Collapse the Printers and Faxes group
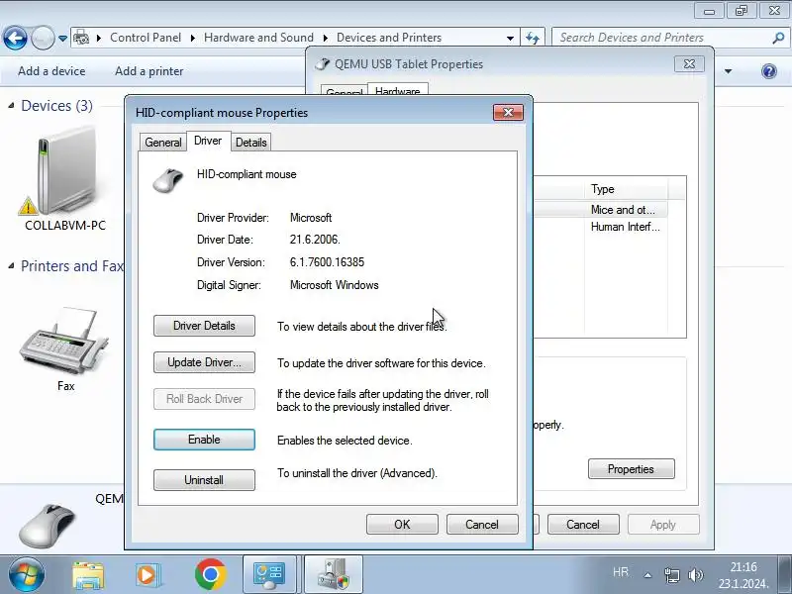 click(x=11, y=265)
